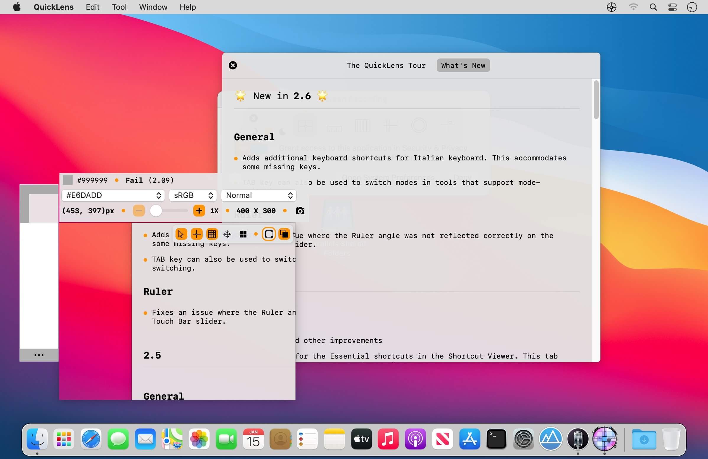Screen dimensions: 708x459
Task: Click the orange plus zoom-in button
Action: 199,211
